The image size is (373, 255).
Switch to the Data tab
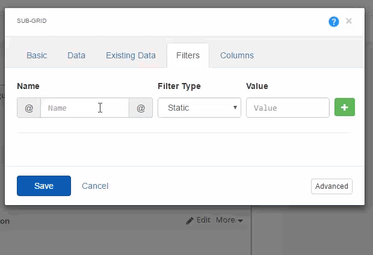(x=76, y=55)
